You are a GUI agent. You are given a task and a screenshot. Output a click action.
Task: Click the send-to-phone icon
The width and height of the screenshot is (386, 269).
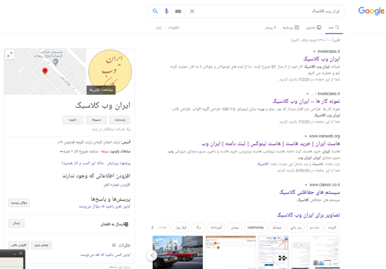click(x=126, y=224)
